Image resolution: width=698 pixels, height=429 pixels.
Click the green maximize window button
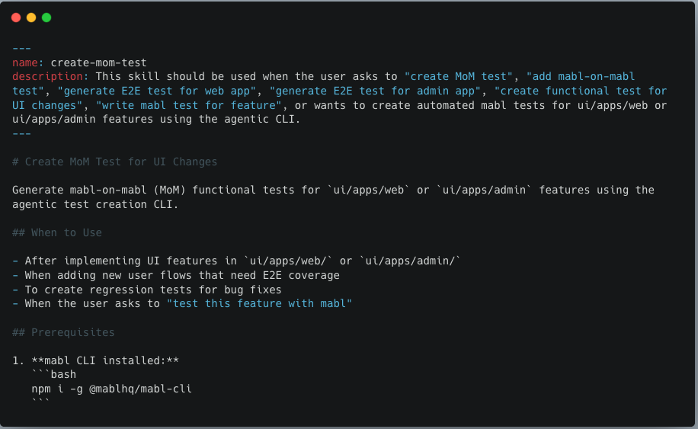point(46,18)
